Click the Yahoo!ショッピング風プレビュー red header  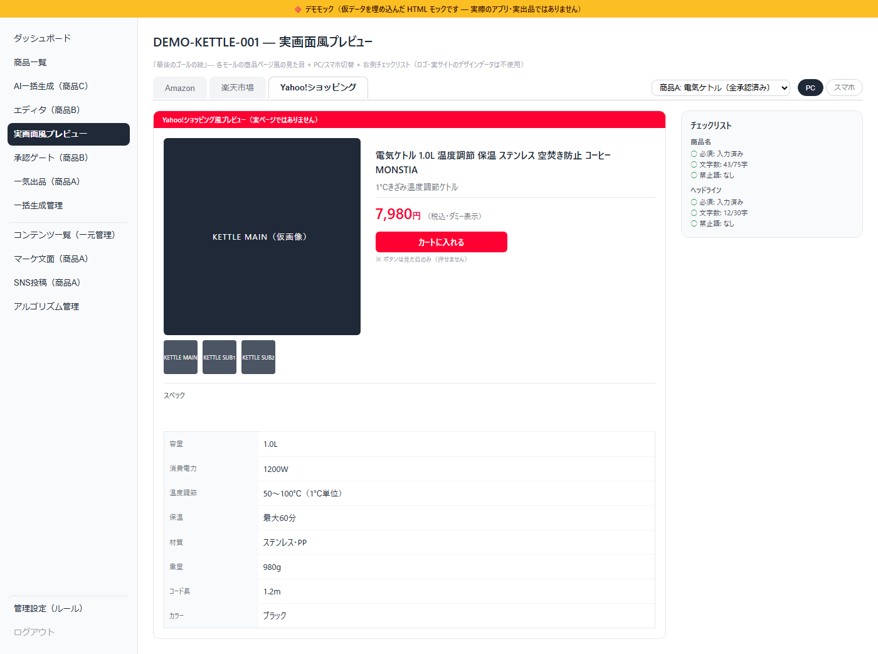tap(410, 120)
